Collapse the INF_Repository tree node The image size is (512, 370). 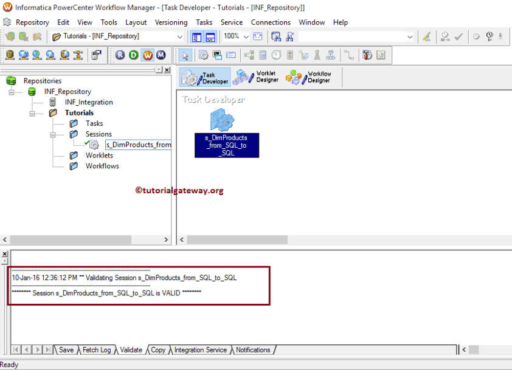[x=12, y=92]
